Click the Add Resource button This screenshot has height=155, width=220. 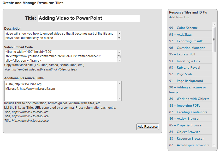point(148,127)
